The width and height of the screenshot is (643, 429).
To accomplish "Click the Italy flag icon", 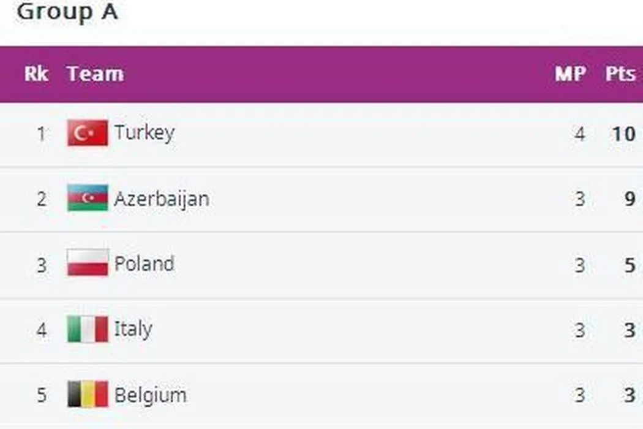I will [88, 329].
